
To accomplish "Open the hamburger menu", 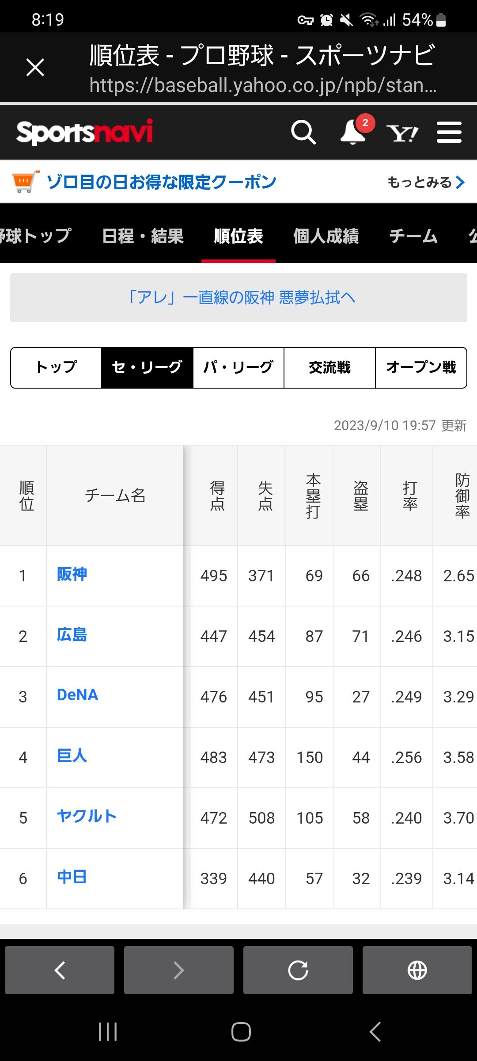I will pyautogui.click(x=449, y=132).
